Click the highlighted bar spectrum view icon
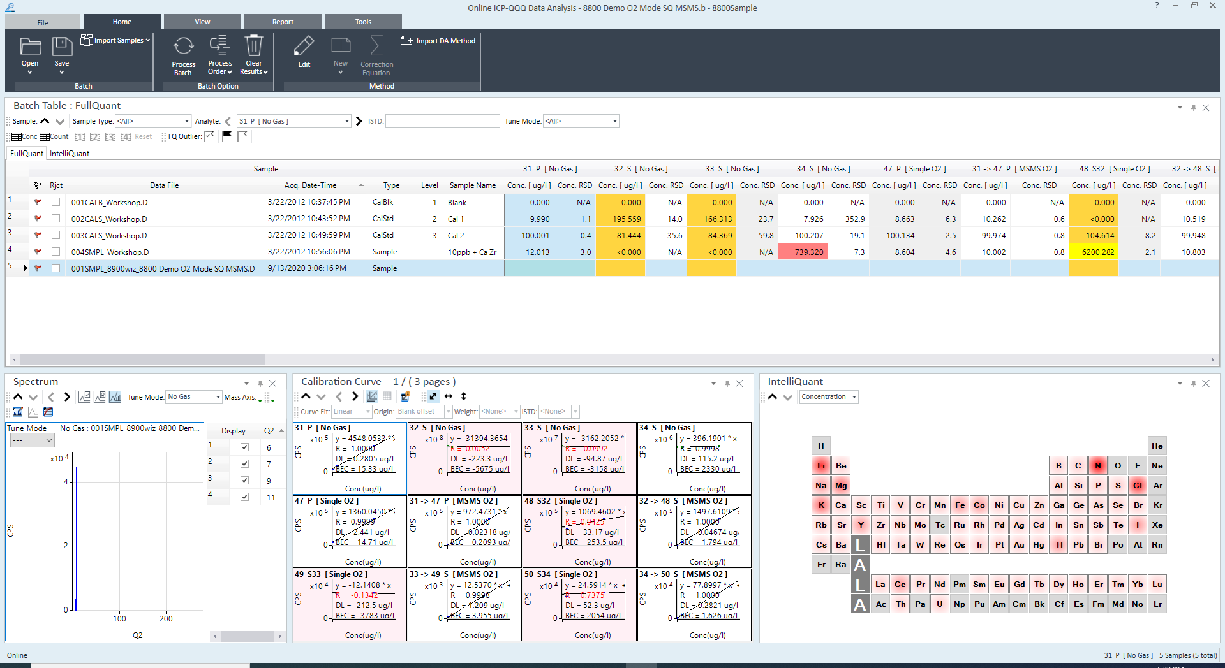 point(115,397)
